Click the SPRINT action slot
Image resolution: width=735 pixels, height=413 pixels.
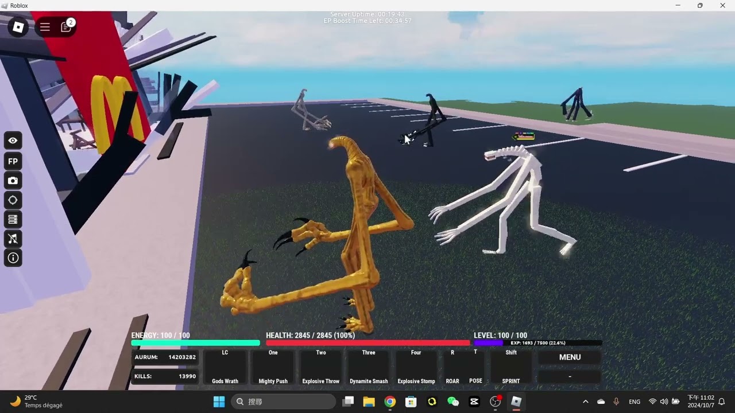511,367
